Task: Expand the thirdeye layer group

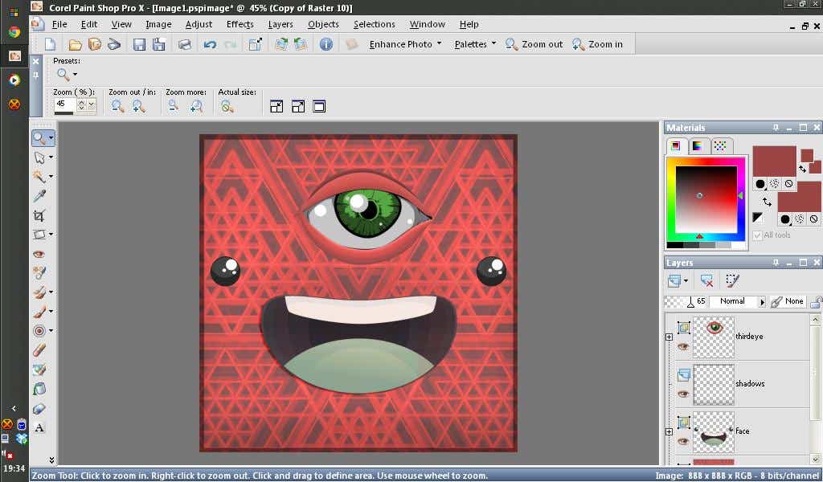Action: (669, 337)
